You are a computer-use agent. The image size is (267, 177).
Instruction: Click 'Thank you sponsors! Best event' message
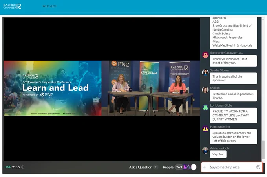[x=233, y=61]
